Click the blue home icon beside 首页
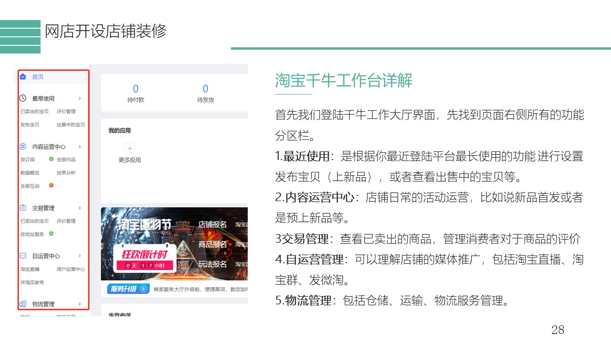This screenshot has width=611, height=344. (x=22, y=76)
